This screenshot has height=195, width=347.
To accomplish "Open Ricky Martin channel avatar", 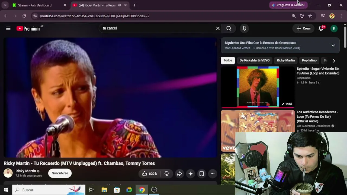I will [8, 173].
